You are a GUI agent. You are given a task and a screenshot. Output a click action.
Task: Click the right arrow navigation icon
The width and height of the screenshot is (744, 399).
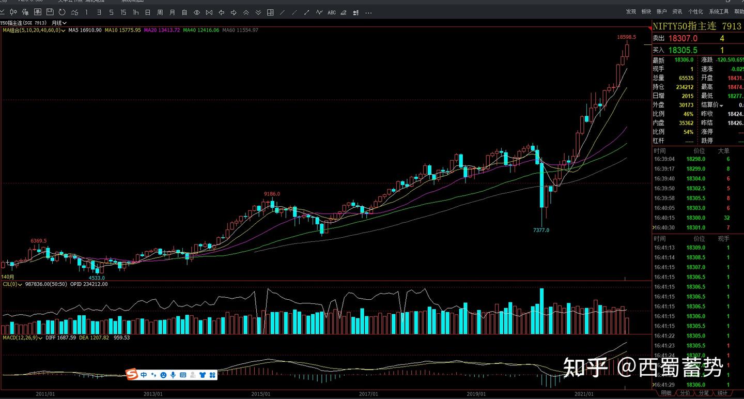(234, 12)
